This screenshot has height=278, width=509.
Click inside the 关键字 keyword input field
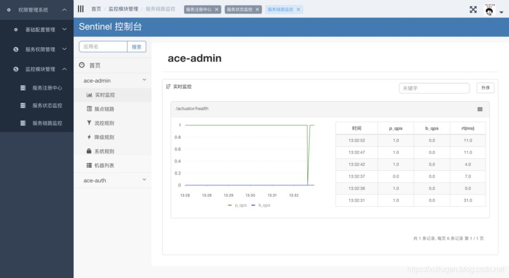point(434,88)
